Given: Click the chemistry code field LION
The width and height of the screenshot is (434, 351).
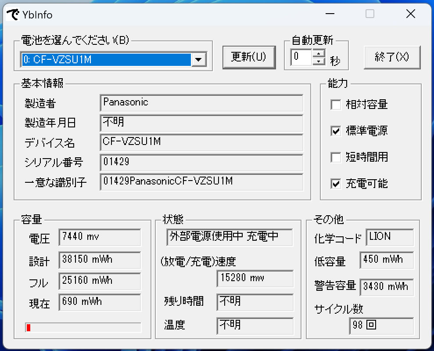Looking at the screenshot, I should coord(390,237).
